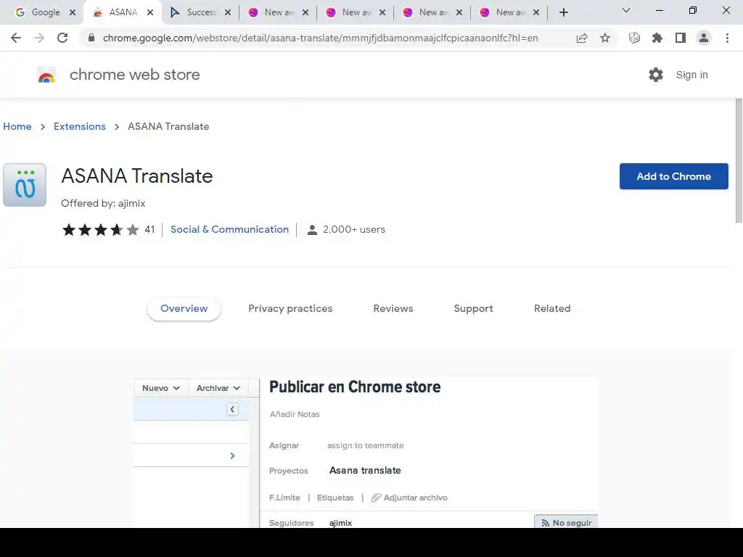
Task: Click the browser forward arrow
Action: coord(39,38)
